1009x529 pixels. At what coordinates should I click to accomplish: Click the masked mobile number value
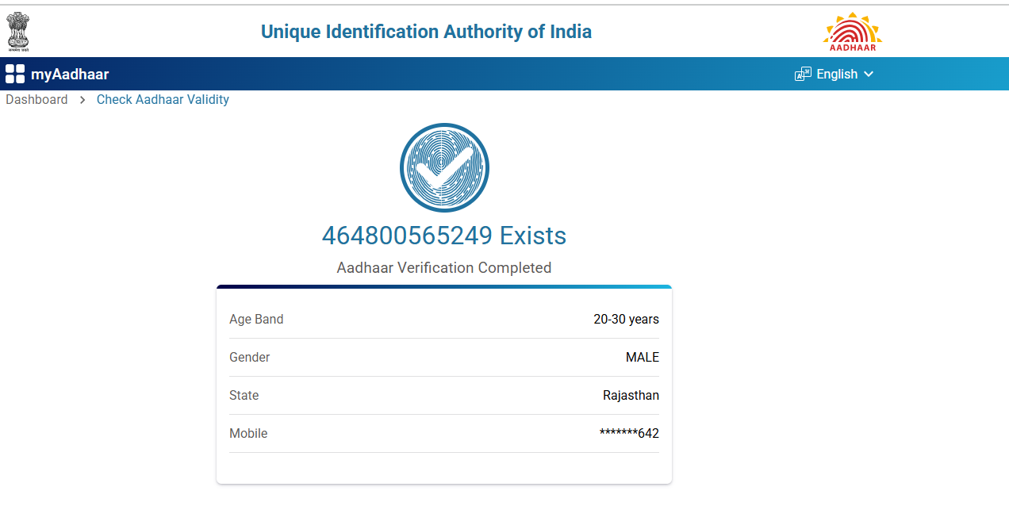[629, 434]
